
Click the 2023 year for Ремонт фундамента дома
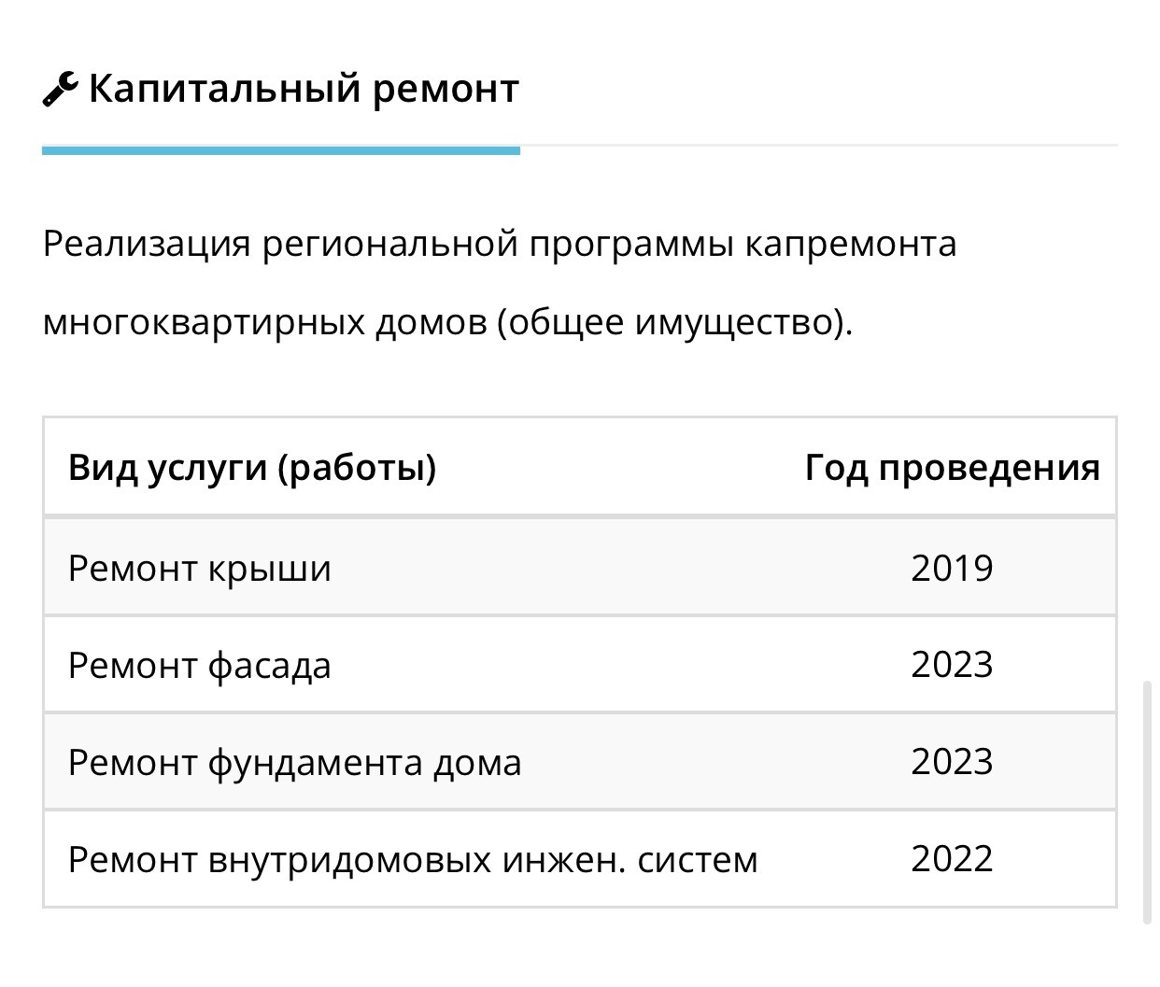(952, 762)
